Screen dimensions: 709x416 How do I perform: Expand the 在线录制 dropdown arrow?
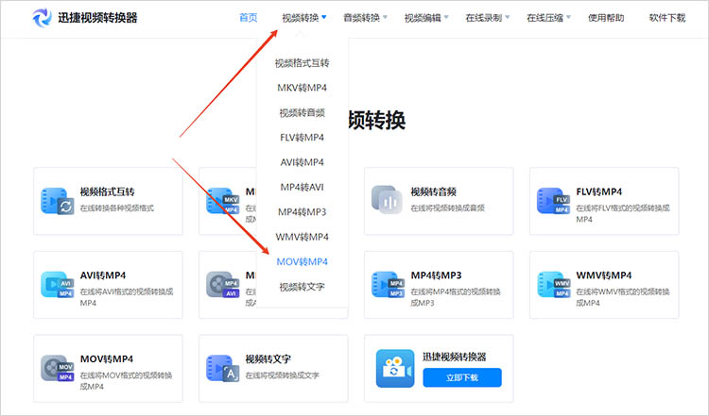coord(508,17)
